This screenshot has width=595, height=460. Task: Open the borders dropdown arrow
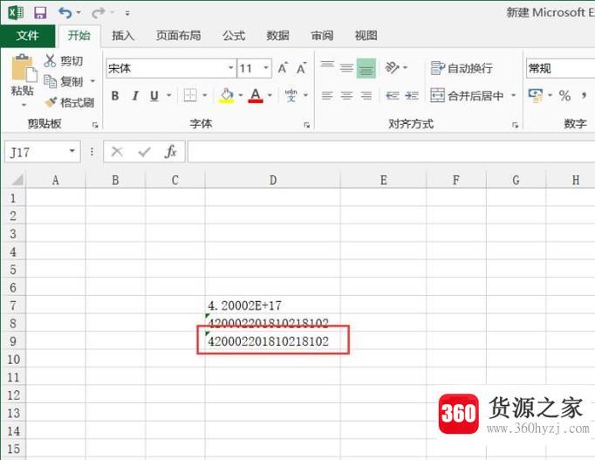(x=205, y=95)
